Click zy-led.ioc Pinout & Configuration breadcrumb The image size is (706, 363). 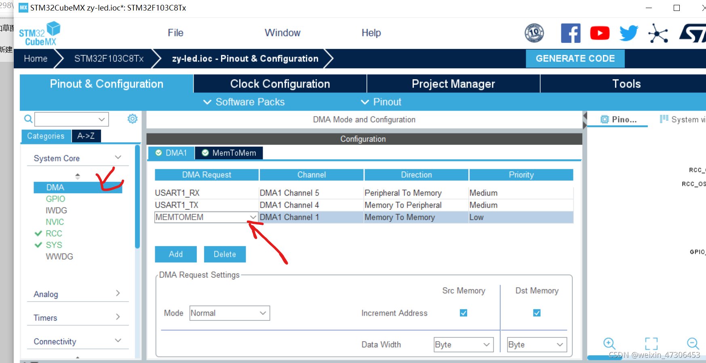245,59
